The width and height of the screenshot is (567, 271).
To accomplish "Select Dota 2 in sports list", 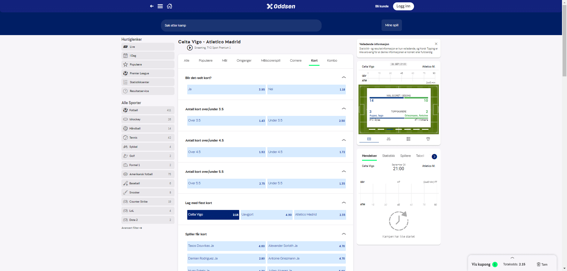I will tap(148, 220).
